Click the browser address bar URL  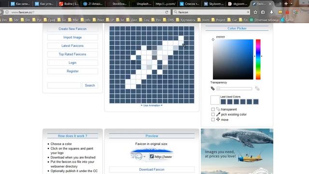pos(87,12)
